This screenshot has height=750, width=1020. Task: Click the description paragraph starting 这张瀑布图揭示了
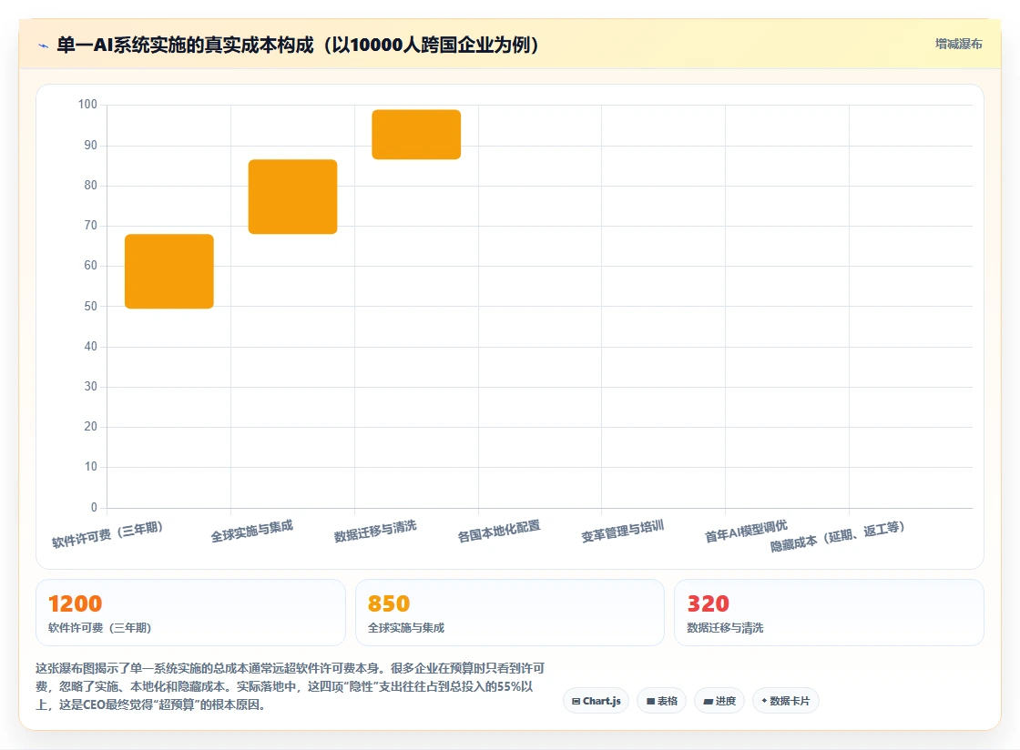(291, 686)
